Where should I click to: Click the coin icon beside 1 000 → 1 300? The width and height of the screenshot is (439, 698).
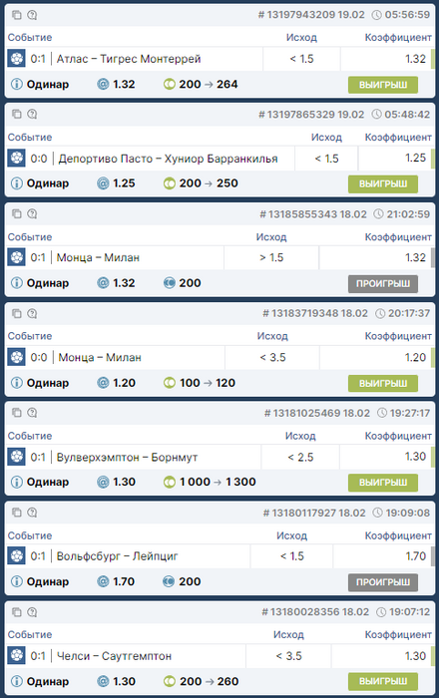[x=170, y=482]
